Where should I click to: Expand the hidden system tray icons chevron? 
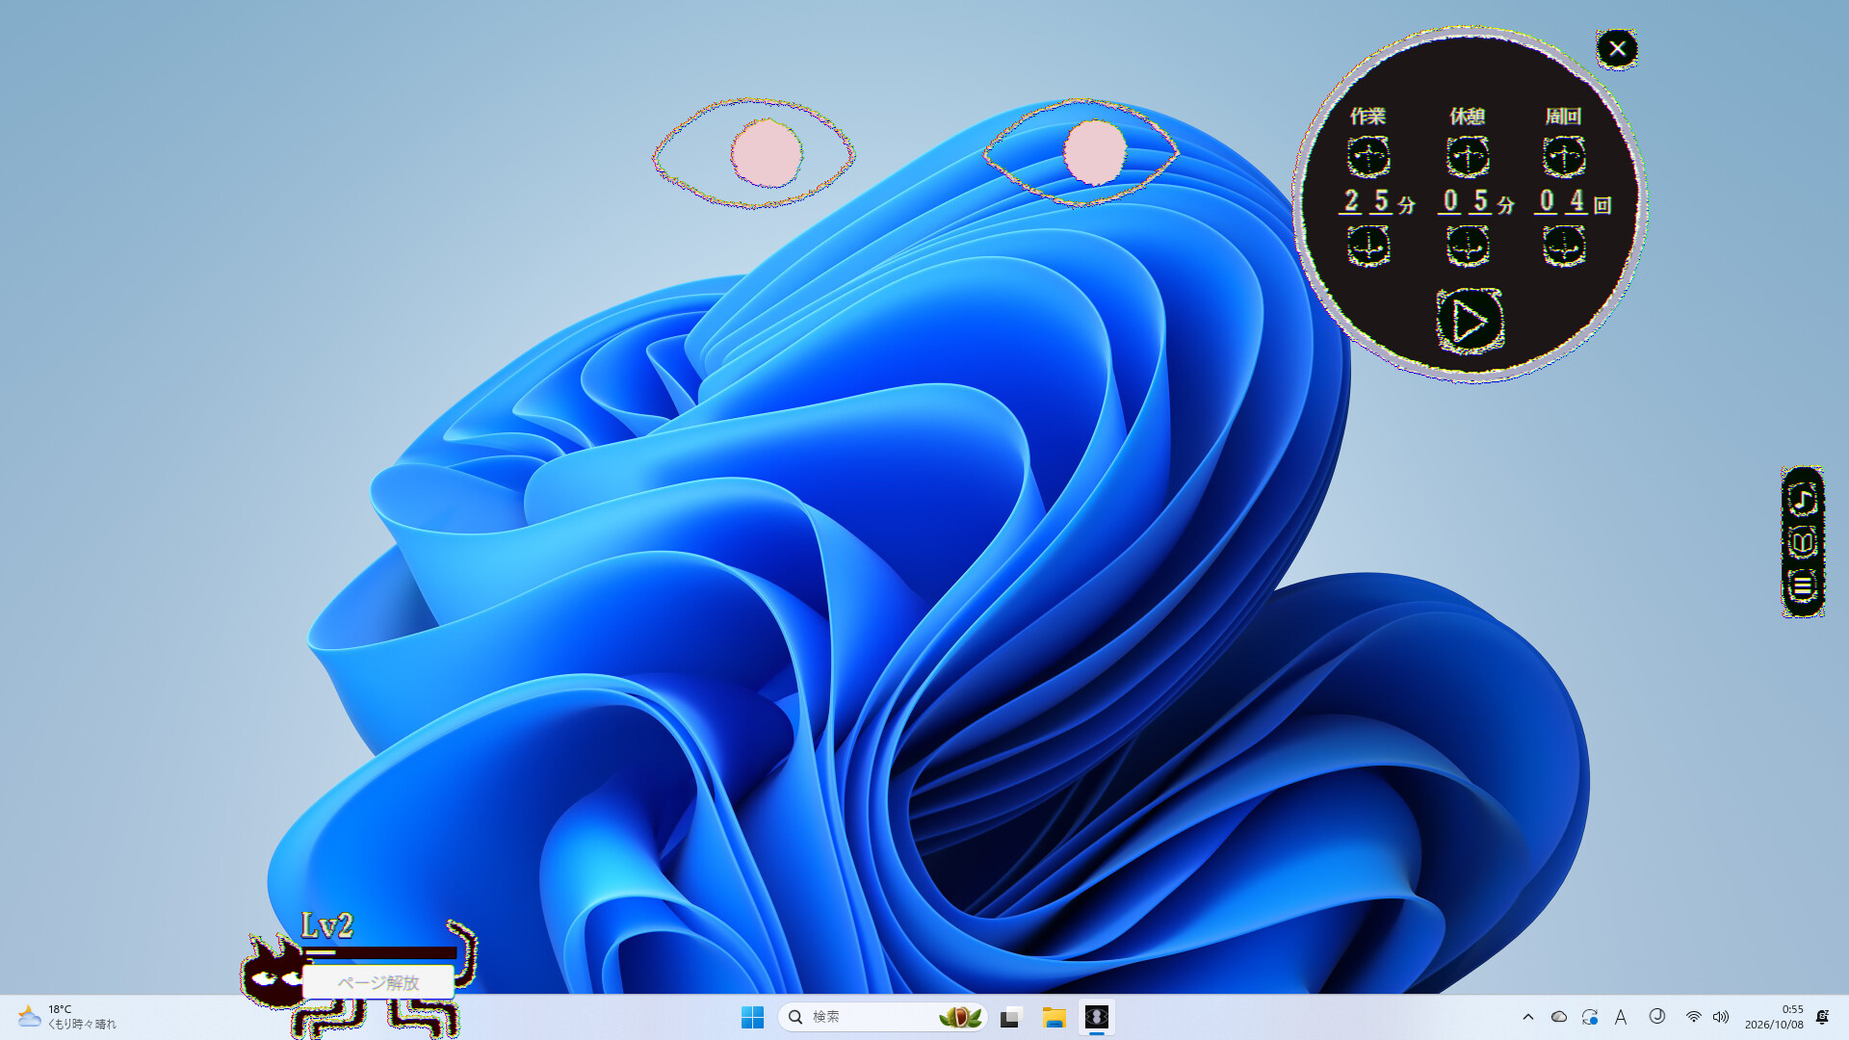[x=1528, y=1017]
